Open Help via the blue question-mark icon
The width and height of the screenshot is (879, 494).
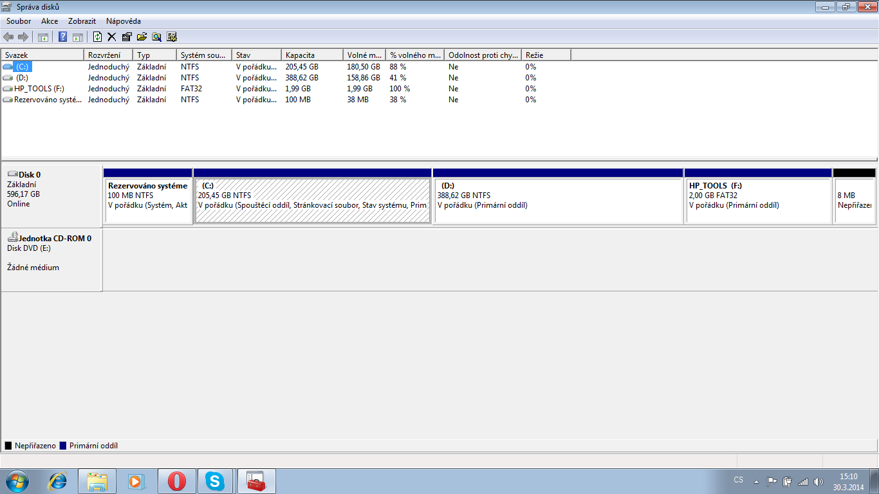[63, 37]
